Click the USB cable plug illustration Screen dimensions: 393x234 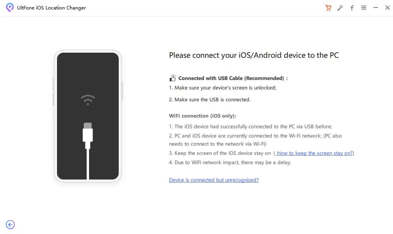pos(88,135)
